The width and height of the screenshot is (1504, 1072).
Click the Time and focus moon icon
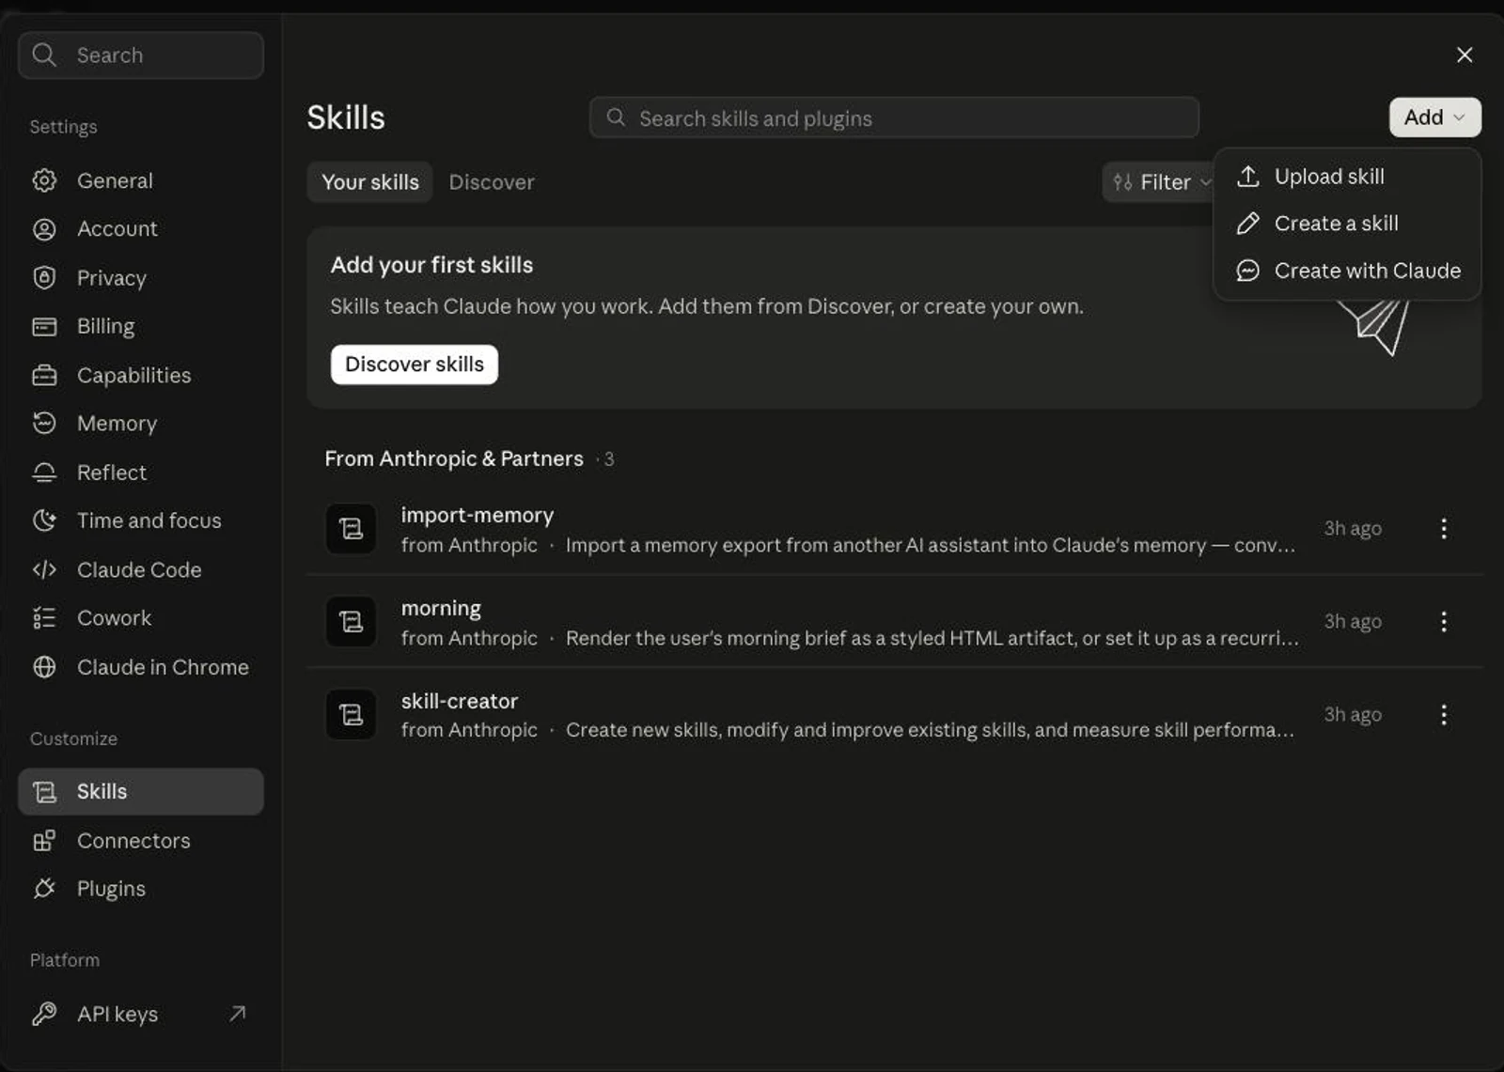pos(44,520)
